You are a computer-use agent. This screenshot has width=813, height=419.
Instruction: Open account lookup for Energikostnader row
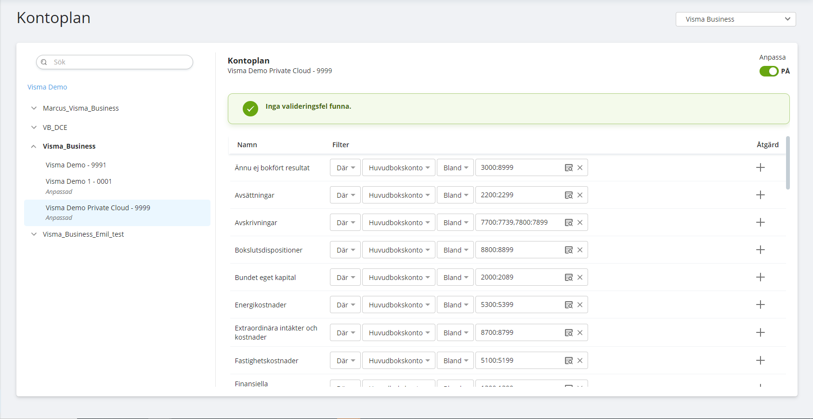[x=568, y=305]
